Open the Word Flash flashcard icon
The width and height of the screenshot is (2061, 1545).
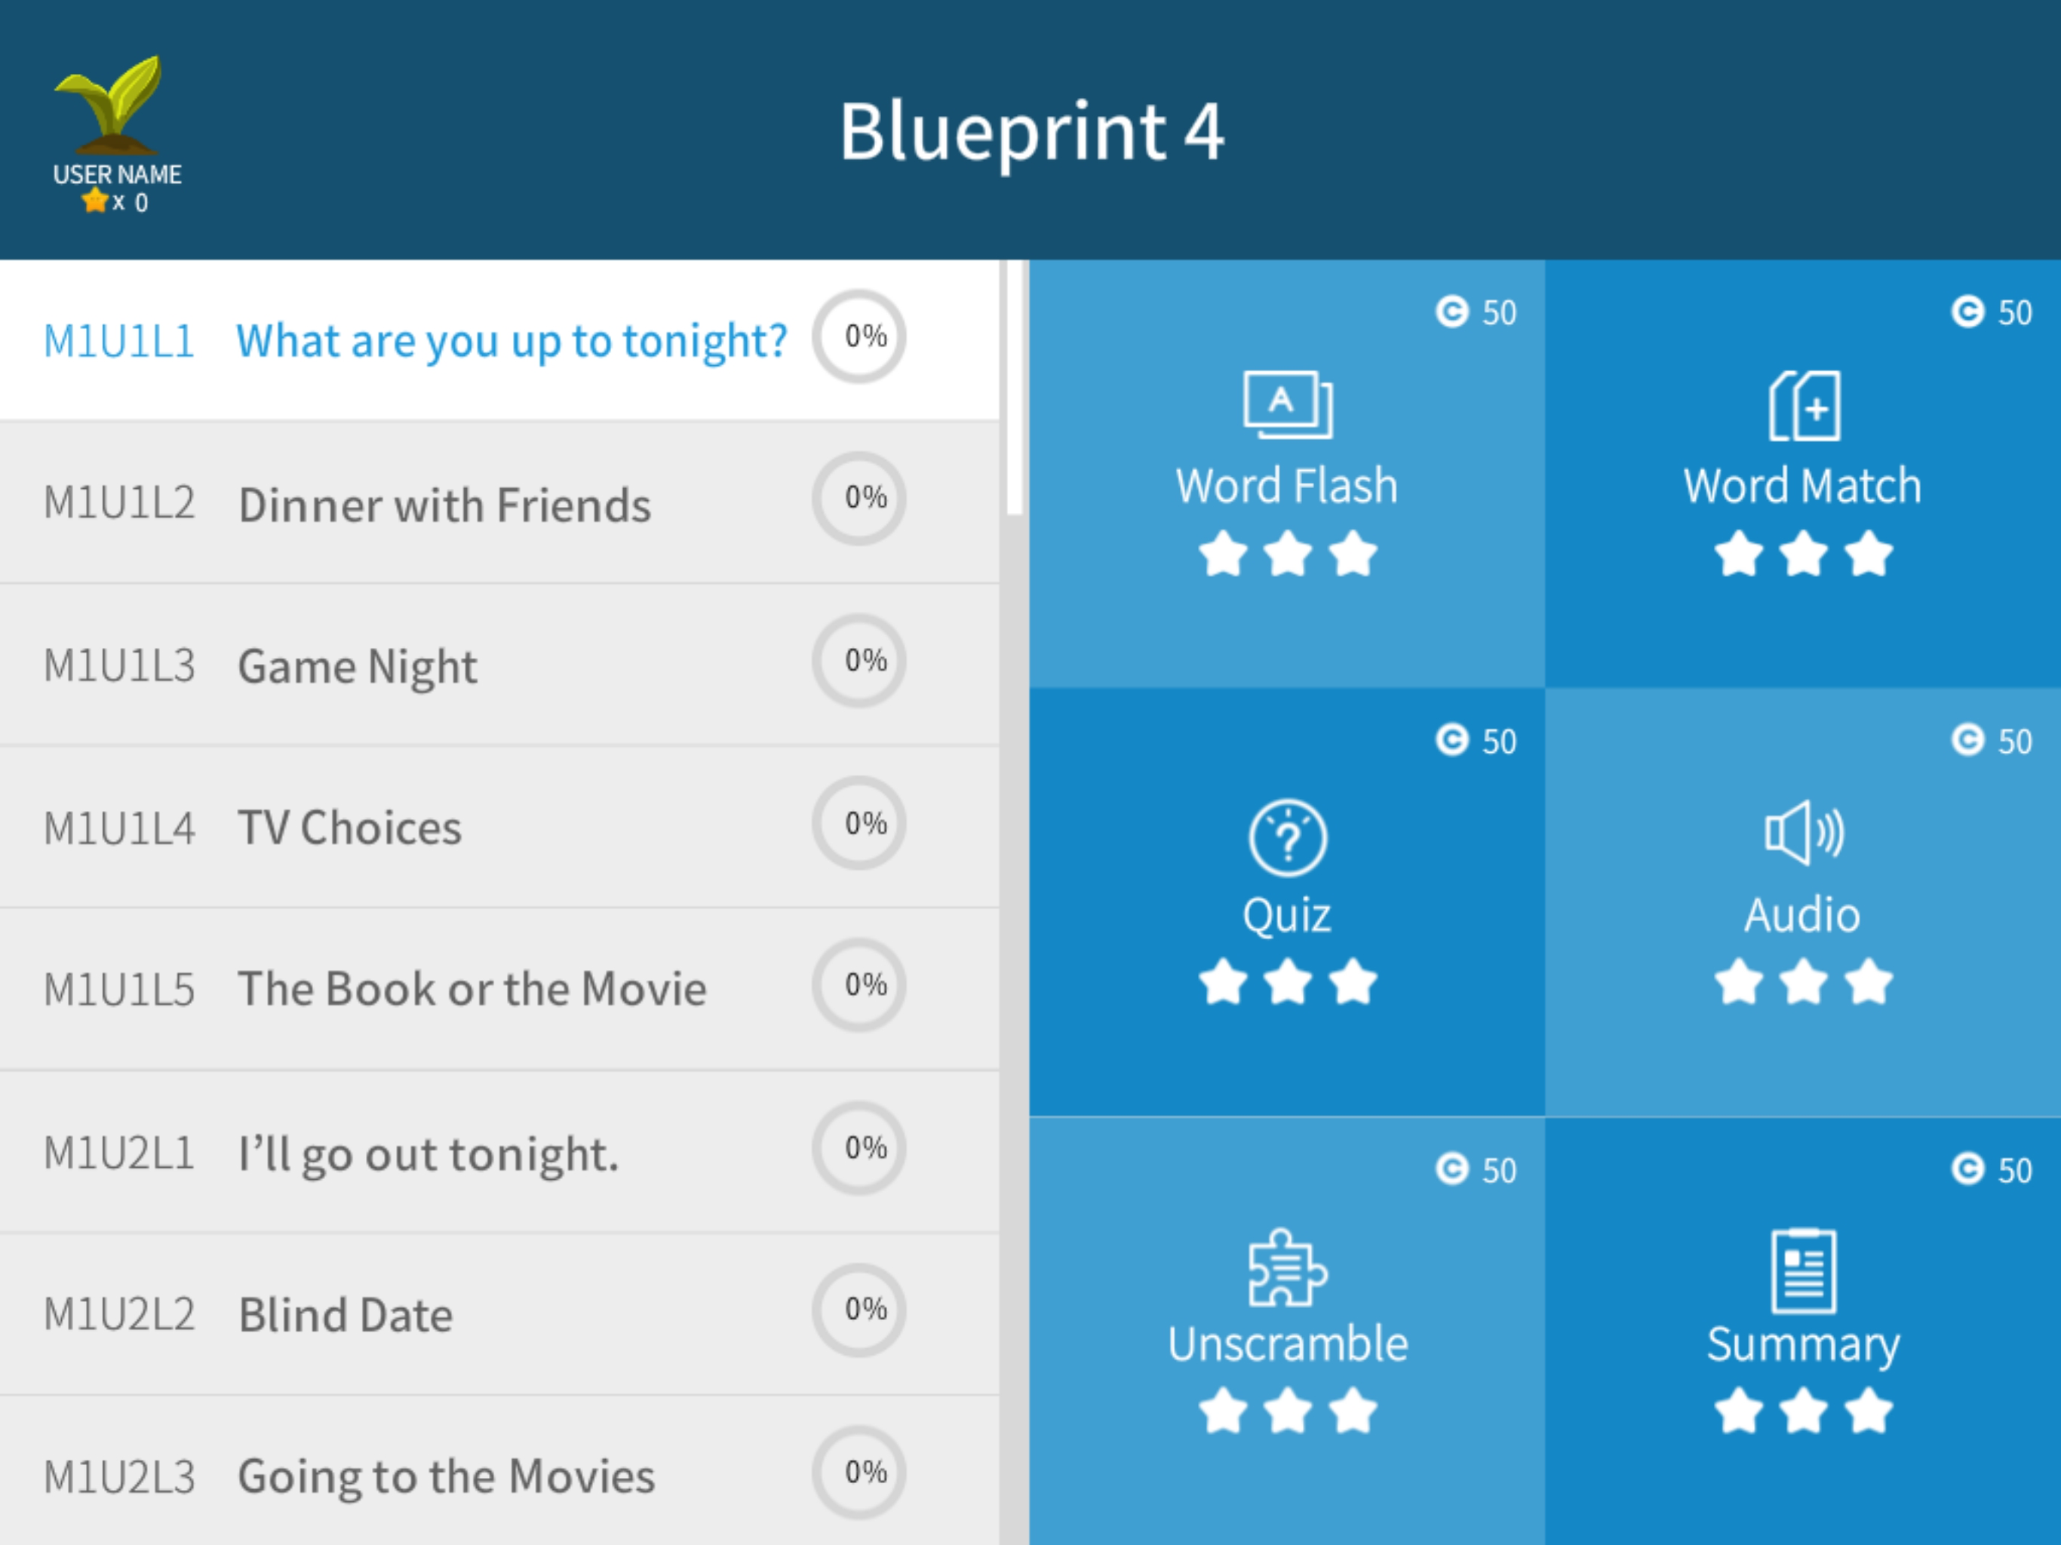(1287, 404)
